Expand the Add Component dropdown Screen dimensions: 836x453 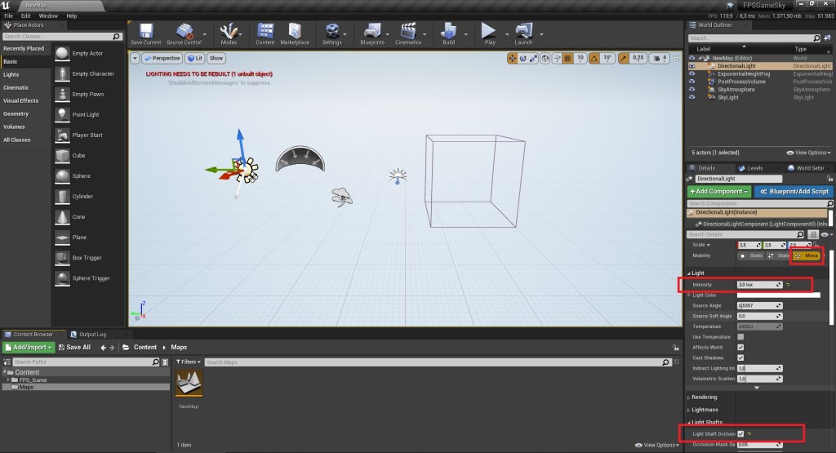tap(719, 191)
